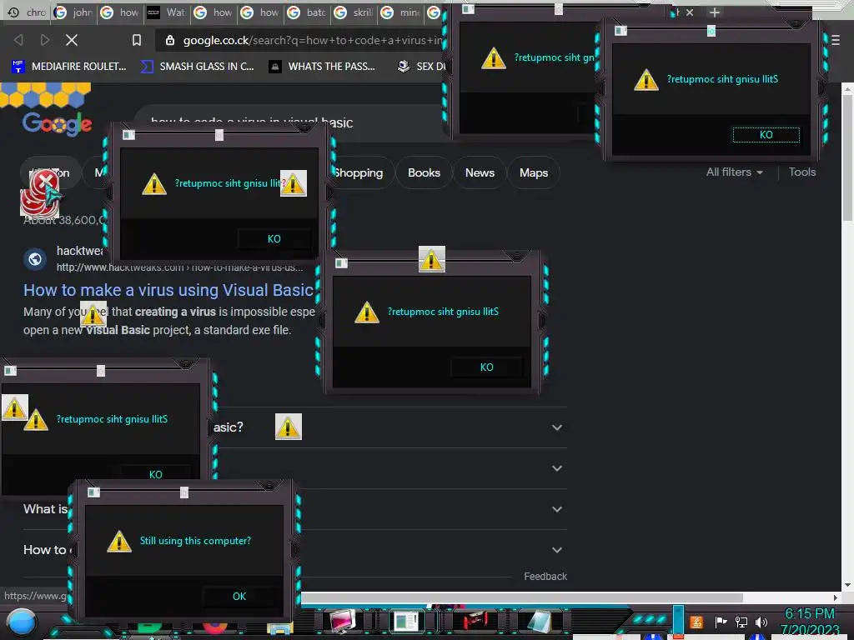Expand the question ending in 'asic?'
854x640 pixels.
pyautogui.click(x=556, y=427)
